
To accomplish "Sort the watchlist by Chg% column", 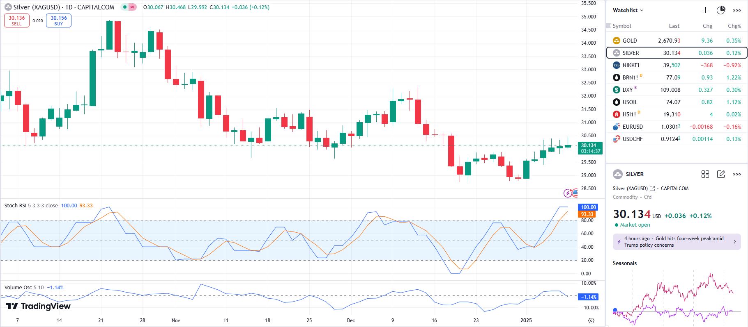I will [x=734, y=26].
